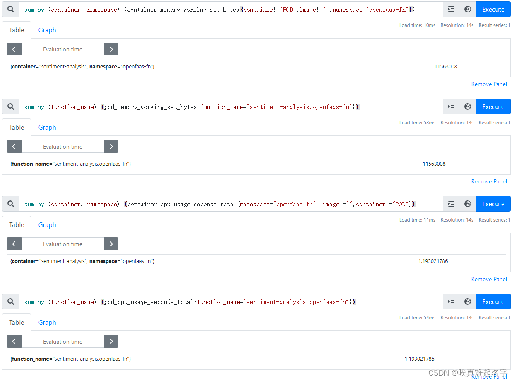Click the magnifier icon on the fourth query panel

10,301
